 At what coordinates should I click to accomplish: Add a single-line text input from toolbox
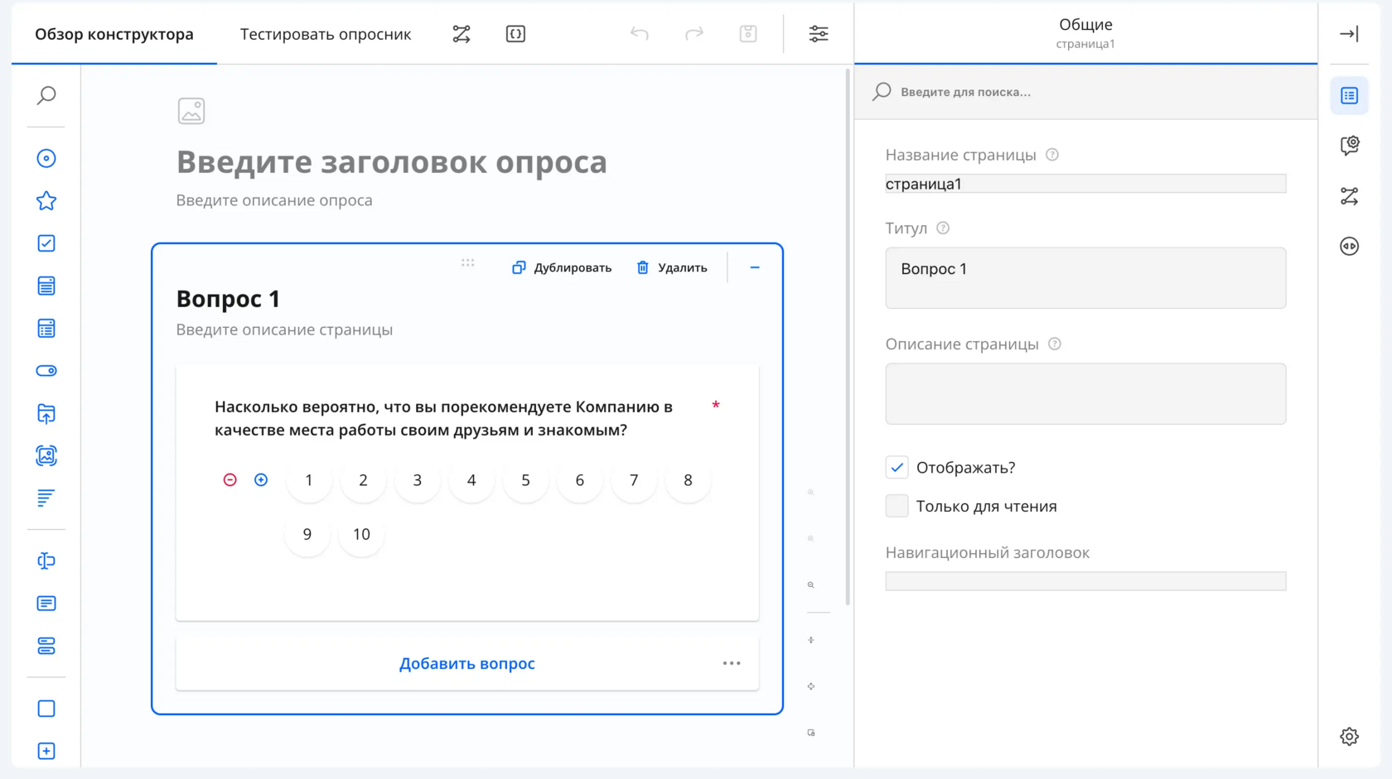tap(46, 561)
